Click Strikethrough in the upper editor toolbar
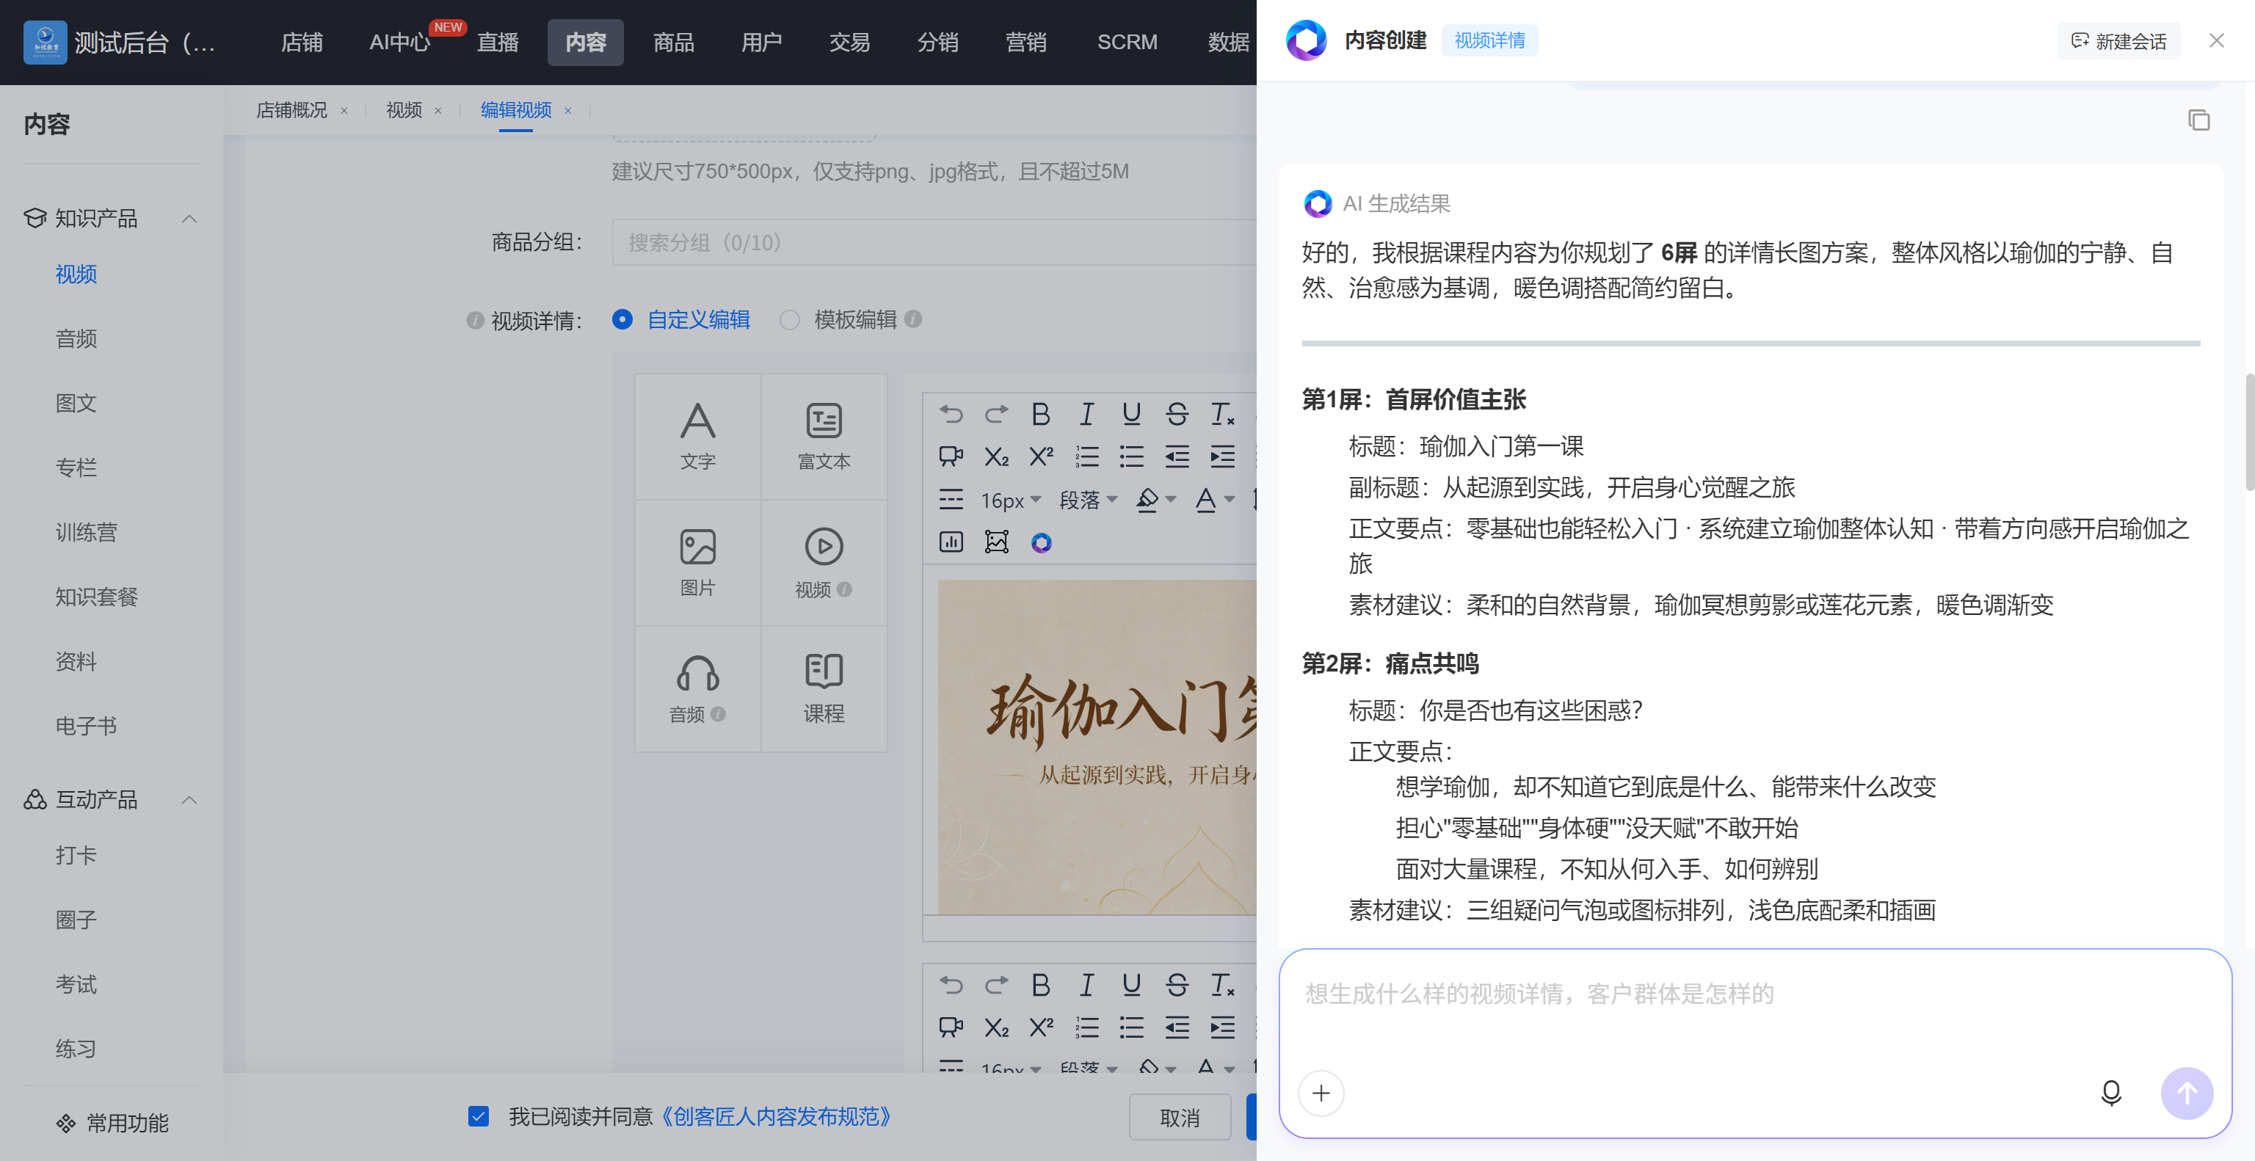Image resolution: width=2255 pixels, height=1161 pixels. (x=1177, y=414)
